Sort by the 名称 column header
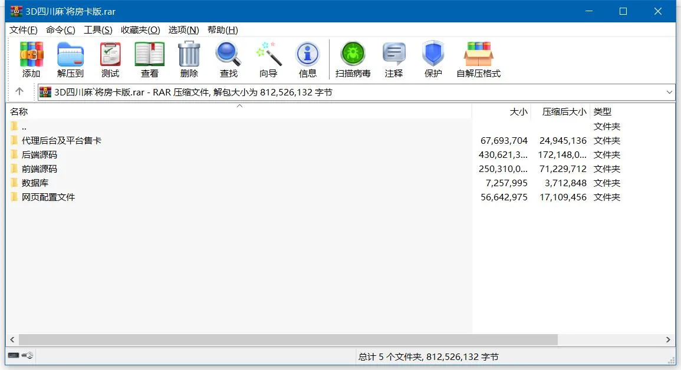 (19, 111)
